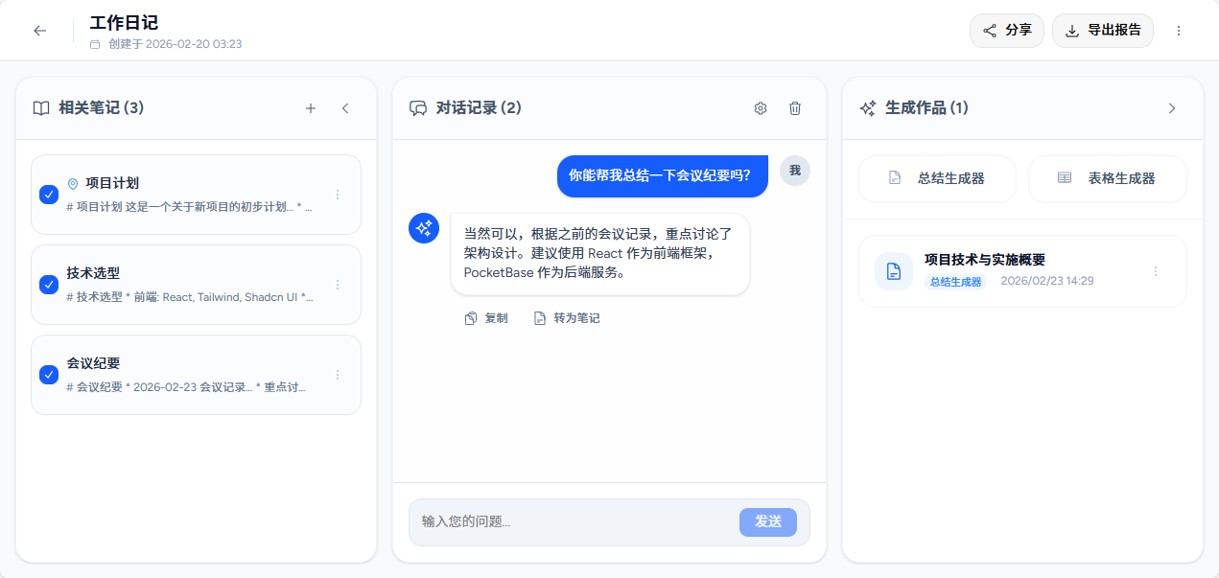The width and height of the screenshot is (1219, 578).
Task: Expand the 生成作品 panel chevron
Action: pos(1172,108)
